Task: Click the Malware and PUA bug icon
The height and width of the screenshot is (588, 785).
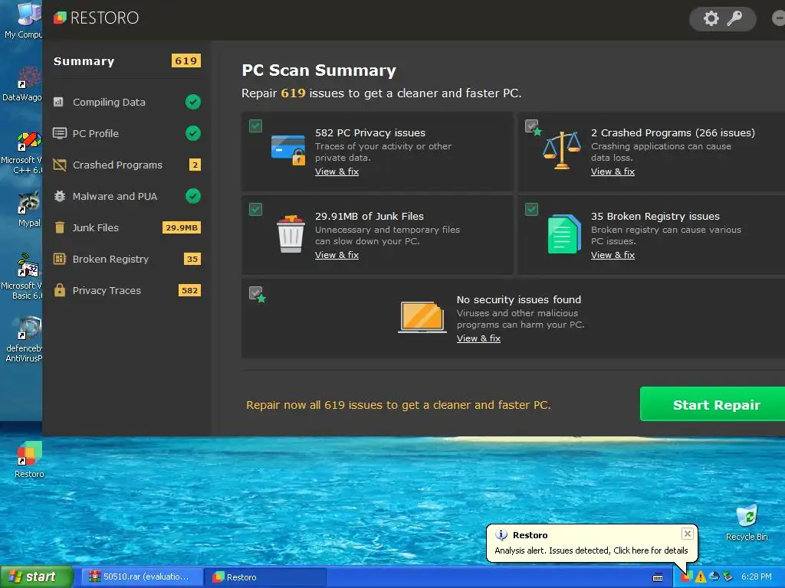Action: [x=60, y=196]
